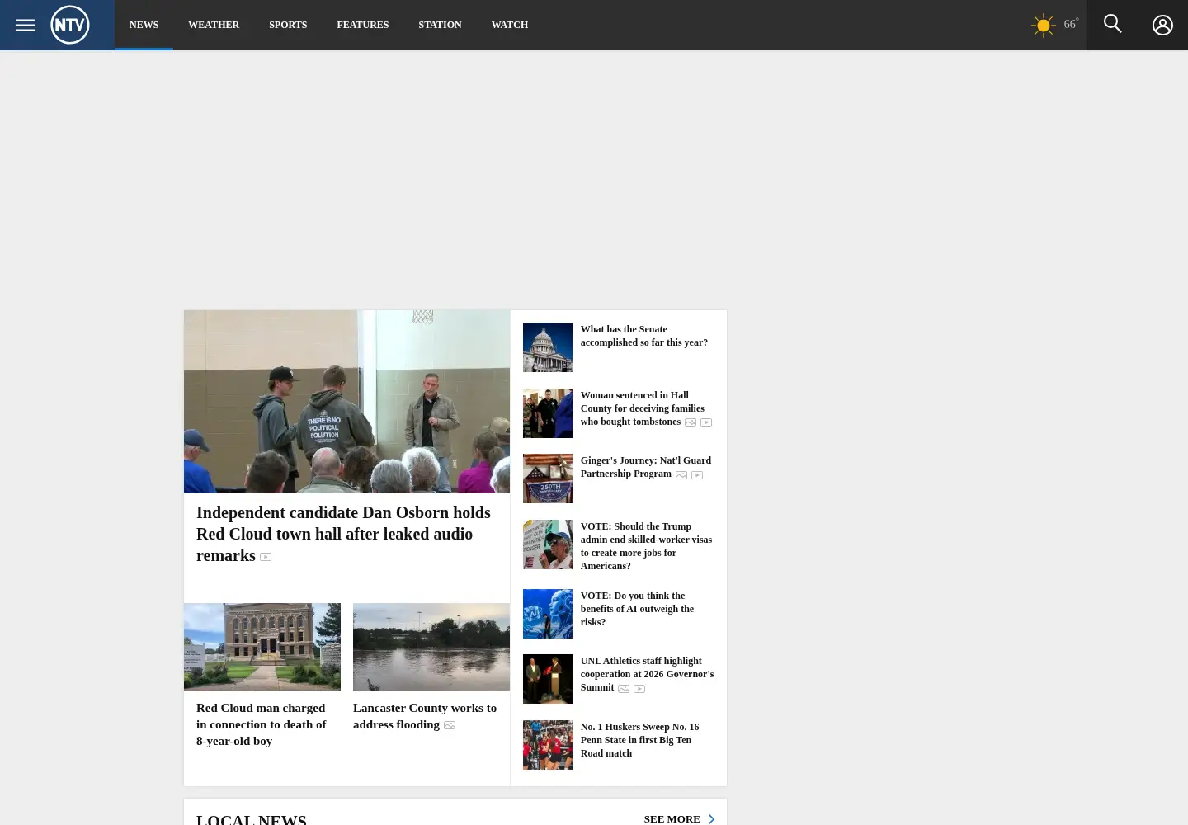Open Lancaster County flooding article
Screen dimensions: 1188x825
point(425,716)
